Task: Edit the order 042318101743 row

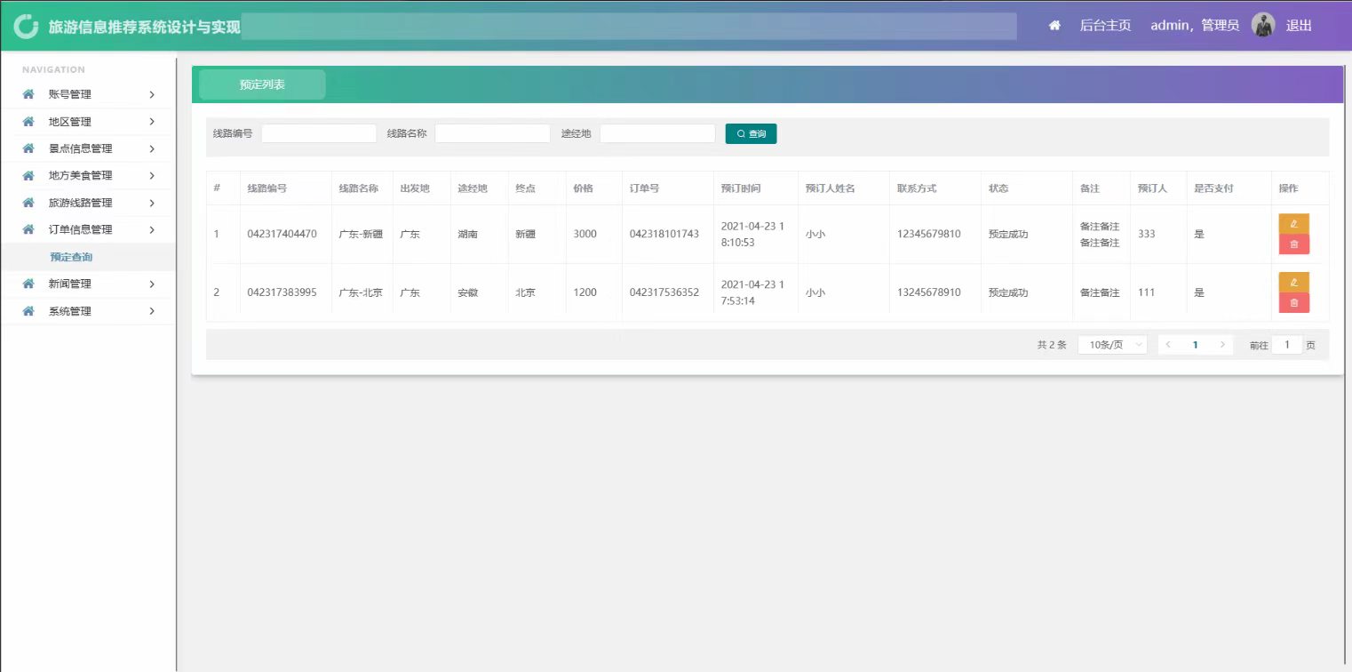Action: [x=1293, y=224]
